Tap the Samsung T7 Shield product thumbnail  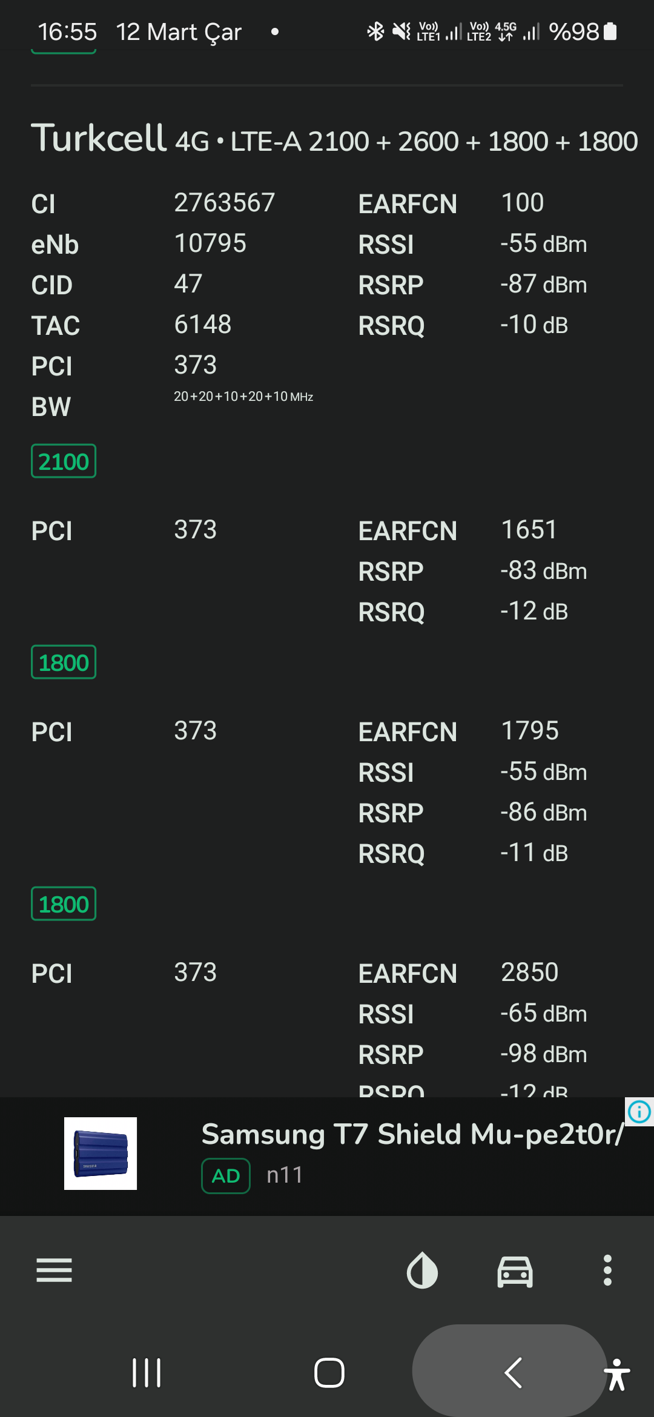coord(101,1154)
